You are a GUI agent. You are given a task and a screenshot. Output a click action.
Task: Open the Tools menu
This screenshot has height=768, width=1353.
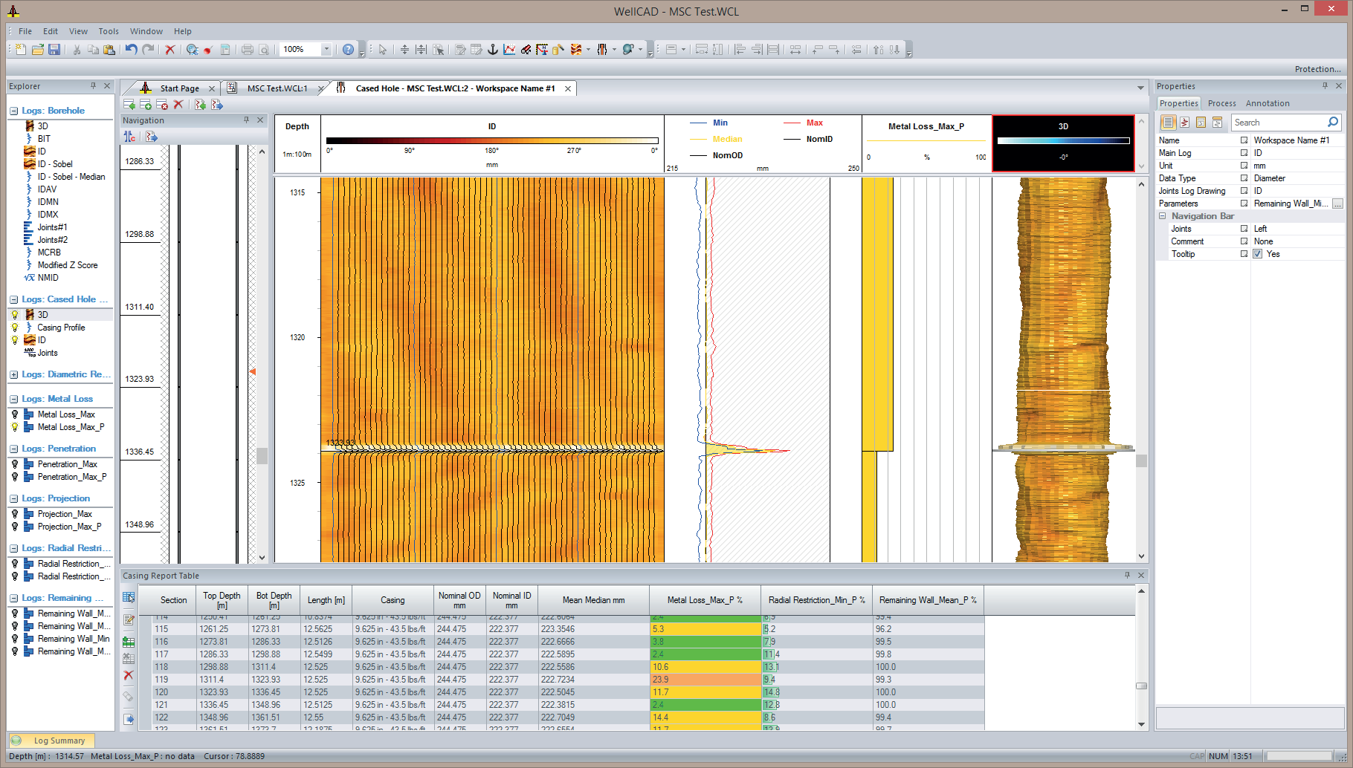(109, 31)
